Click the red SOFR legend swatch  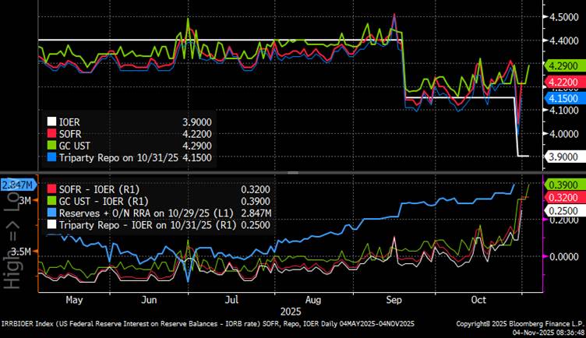(x=52, y=133)
